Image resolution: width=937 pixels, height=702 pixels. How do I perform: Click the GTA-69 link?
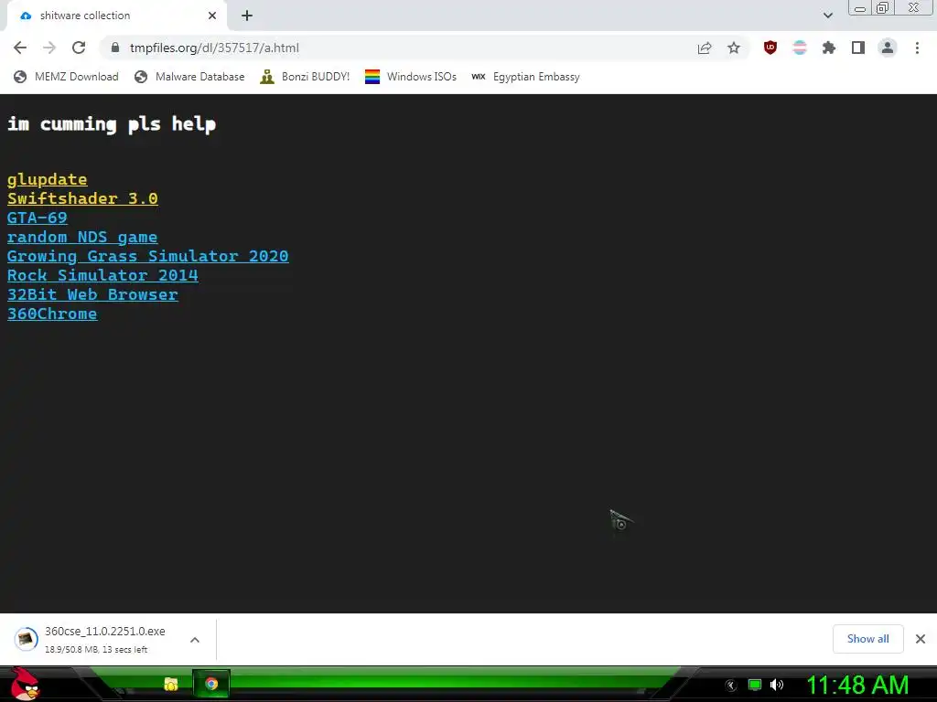(x=37, y=218)
